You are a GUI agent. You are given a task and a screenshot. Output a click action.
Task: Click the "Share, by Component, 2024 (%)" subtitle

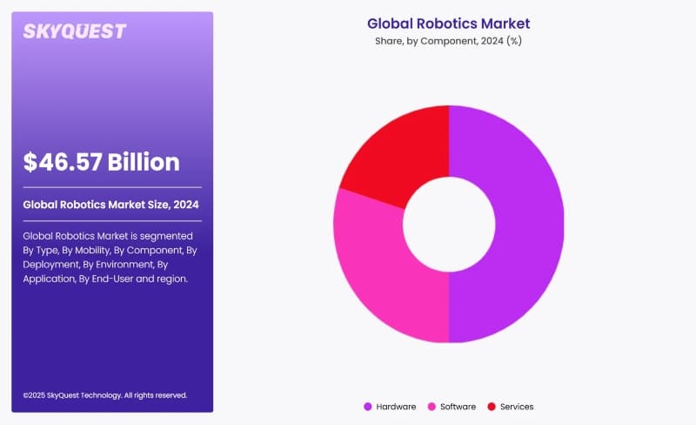coord(448,40)
